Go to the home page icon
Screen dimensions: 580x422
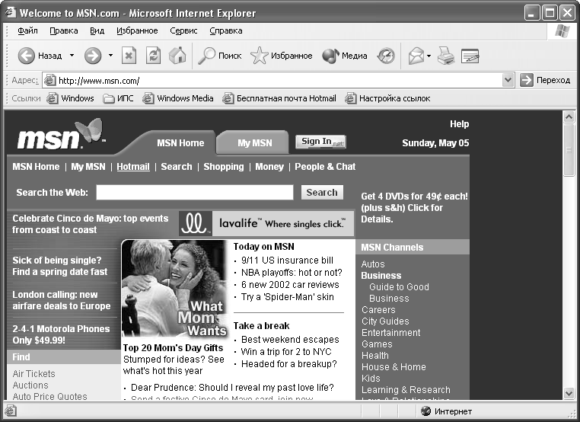pyautogui.click(x=177, y=56)
